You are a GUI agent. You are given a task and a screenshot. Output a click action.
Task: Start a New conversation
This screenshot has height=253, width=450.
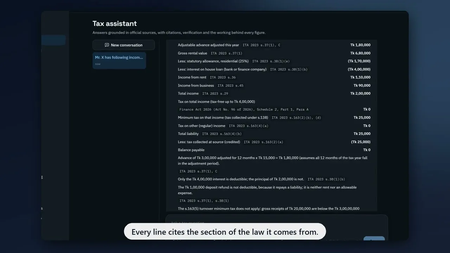pyautogui.click(x=123, y=45)
